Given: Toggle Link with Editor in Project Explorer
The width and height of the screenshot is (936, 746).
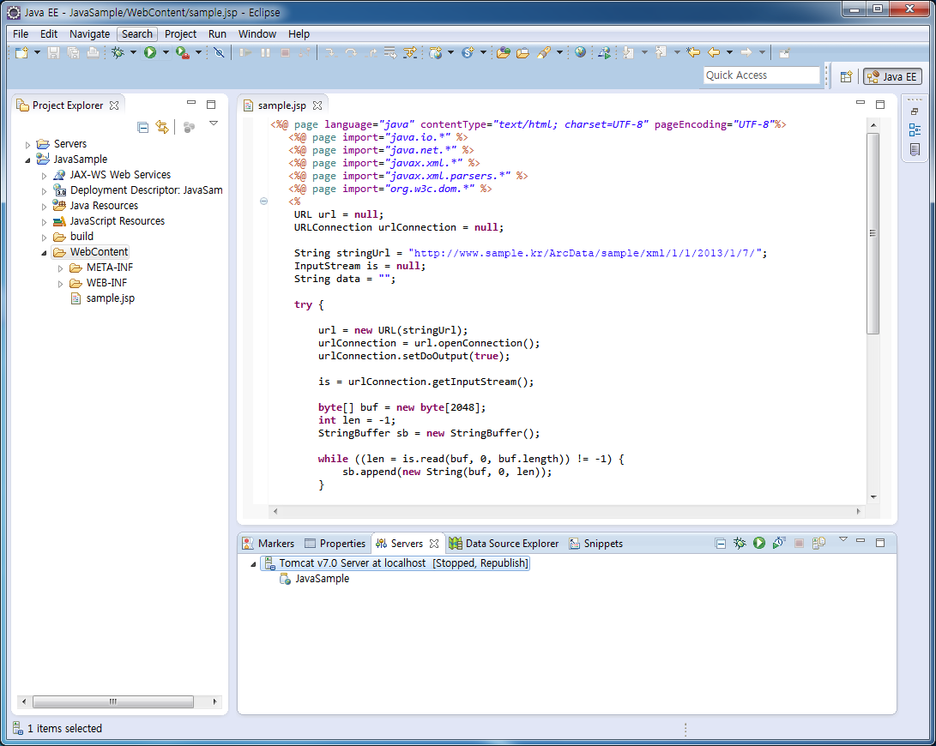Looking at the screenshot, I should pos(161,127).
